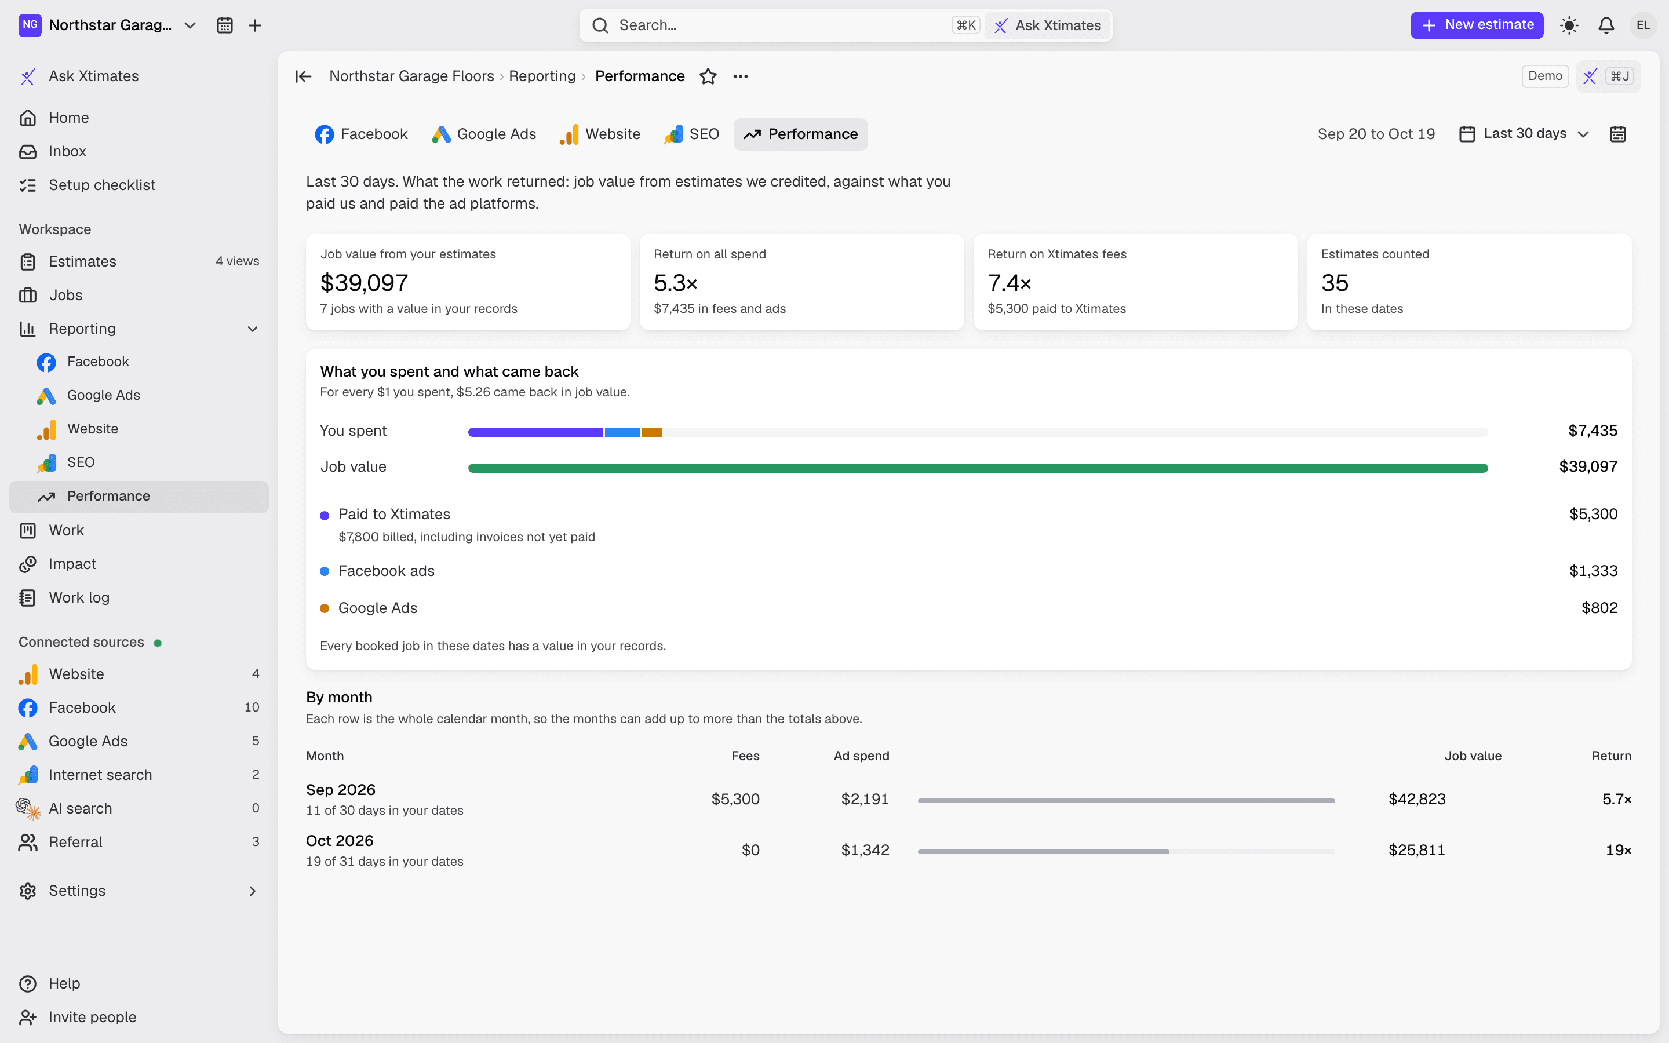
Task: Click the New estimate button
Action: point(1477,25)
